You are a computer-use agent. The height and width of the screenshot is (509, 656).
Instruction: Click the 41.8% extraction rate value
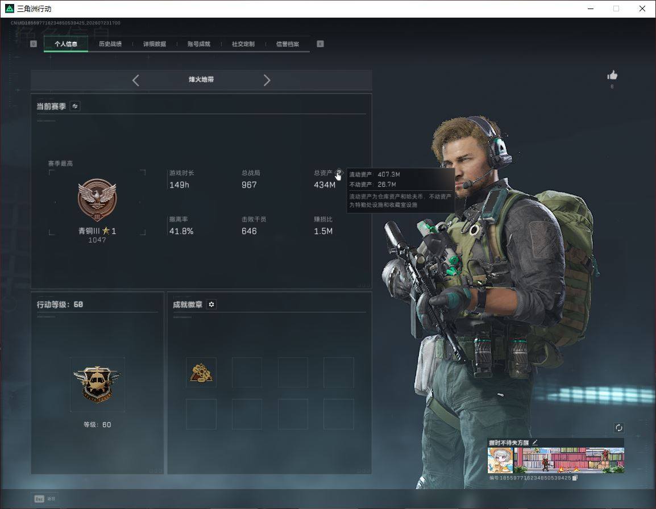click(181, 231)
